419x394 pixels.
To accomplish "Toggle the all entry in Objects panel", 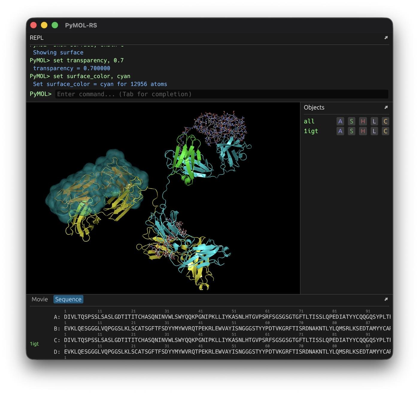I will click(x=309, y=121).
